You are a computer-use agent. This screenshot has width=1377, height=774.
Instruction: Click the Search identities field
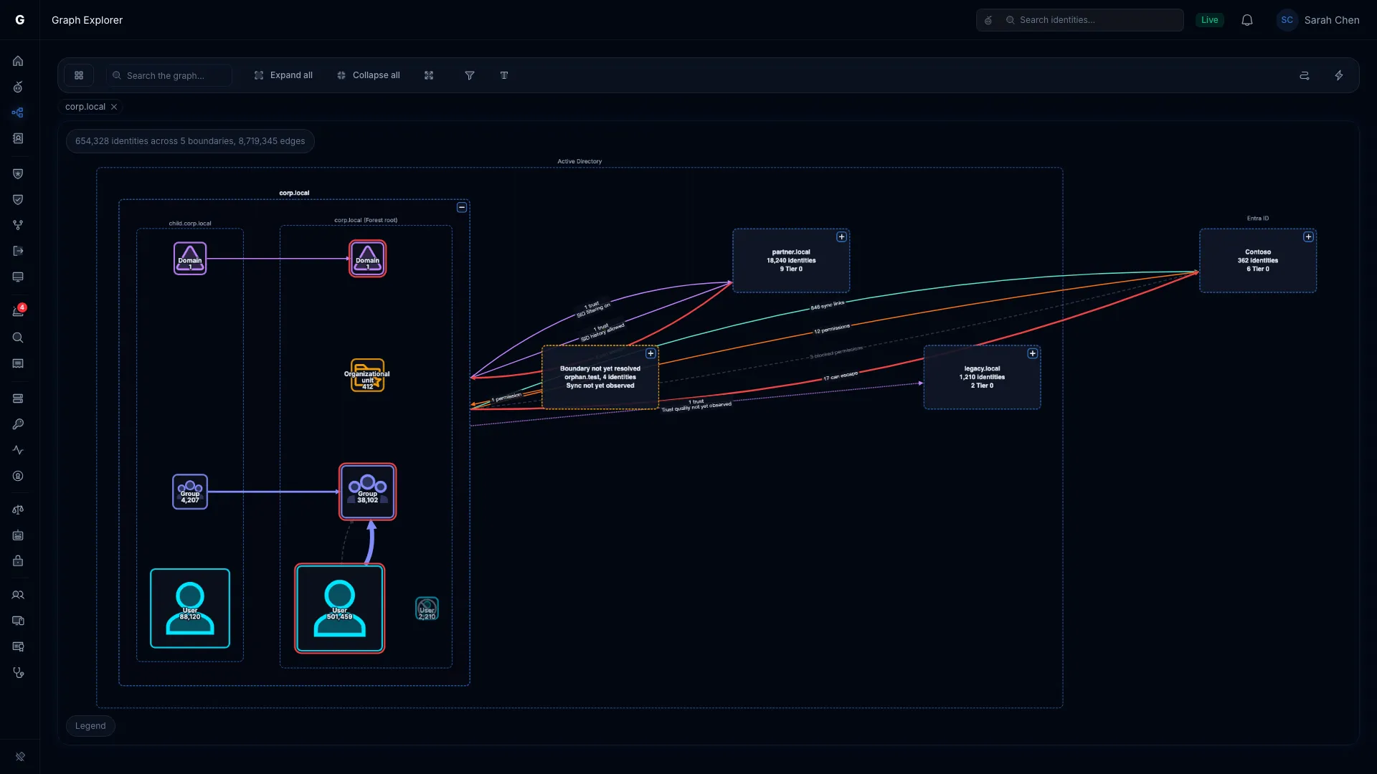pyautogui.click(x=1080, y=20)
